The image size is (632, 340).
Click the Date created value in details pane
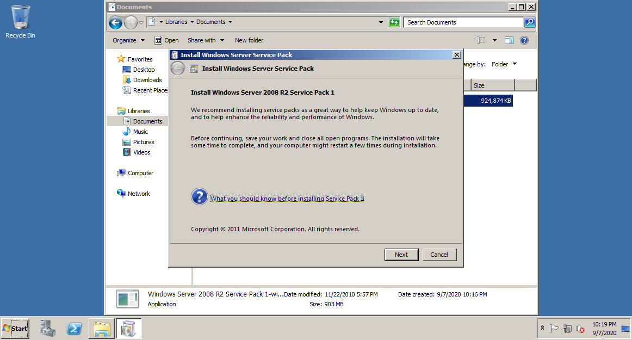[462, 294]
